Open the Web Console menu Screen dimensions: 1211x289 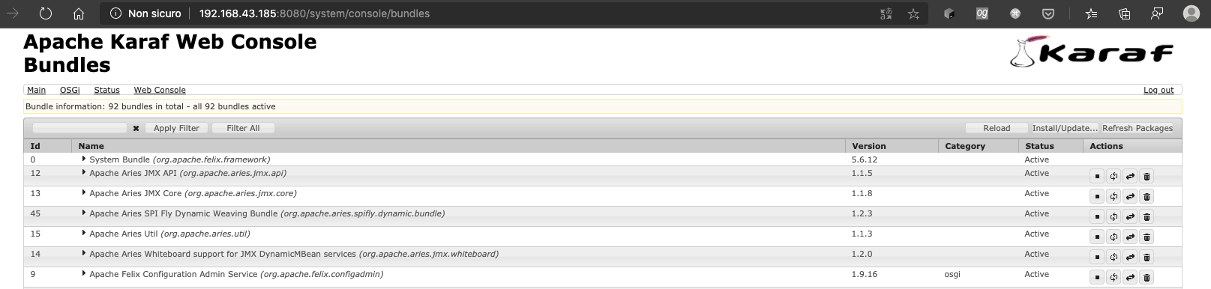(x=160, y=90)
